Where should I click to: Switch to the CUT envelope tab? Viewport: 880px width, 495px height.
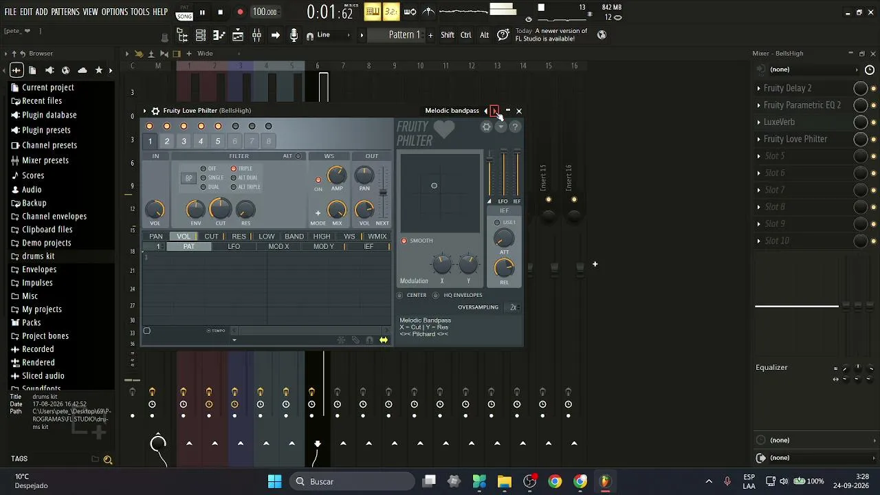(211, 236)
